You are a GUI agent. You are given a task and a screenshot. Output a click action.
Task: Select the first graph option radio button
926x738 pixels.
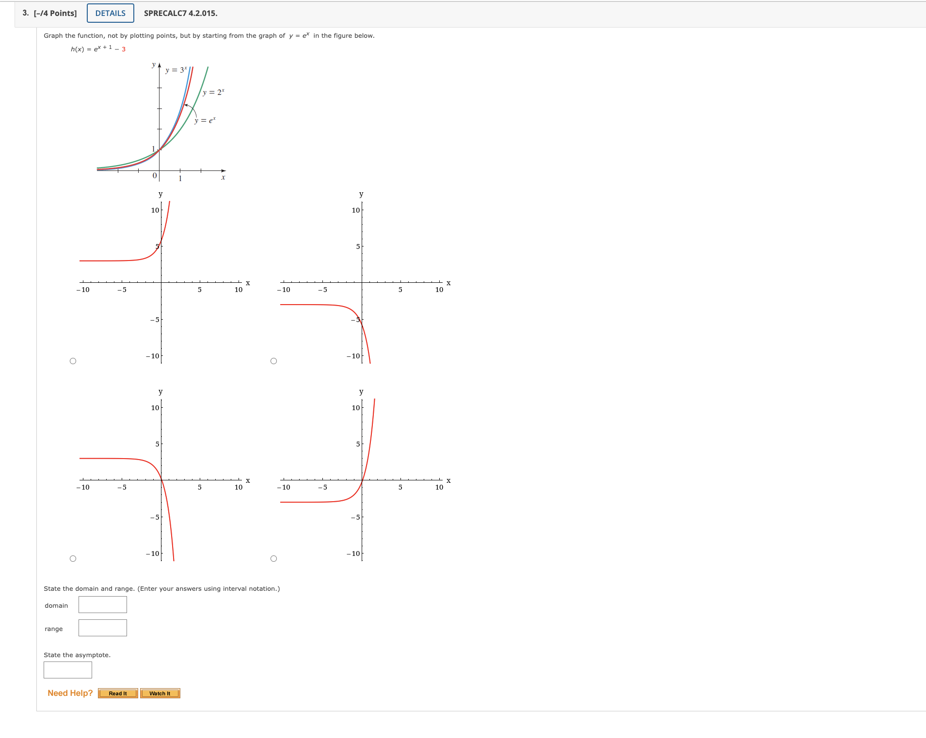pyautogui.click(x=73, y=360)
